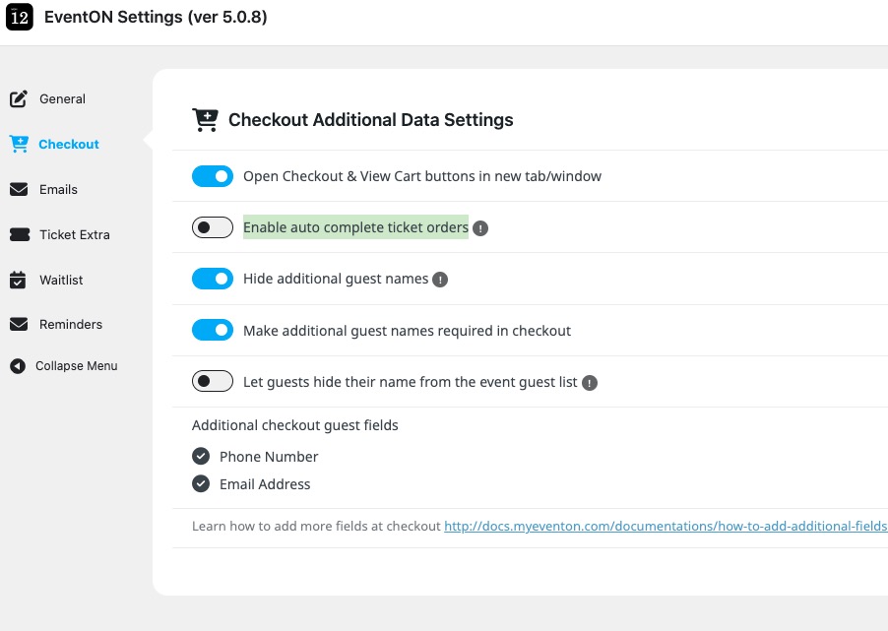Click the Ticket Extra ticket icon

[x=19, y=235]
